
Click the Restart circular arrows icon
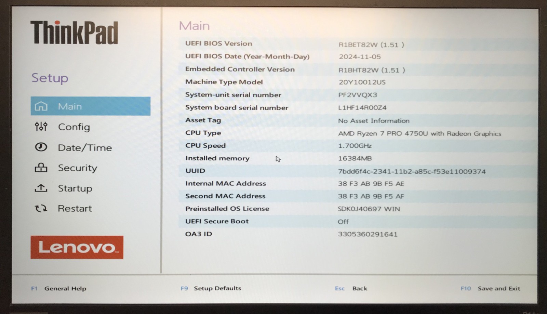pyautogui.click(x=41, y=208)
